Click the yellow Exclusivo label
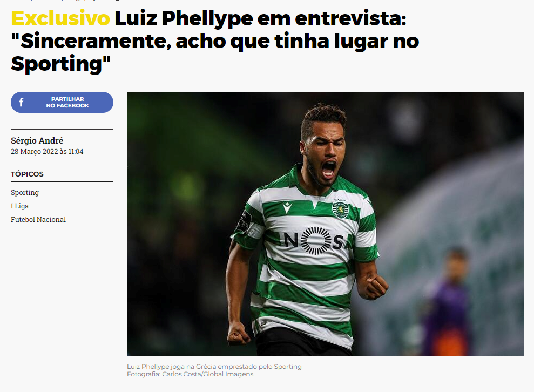The image size is (534, 392). [60, 18]
